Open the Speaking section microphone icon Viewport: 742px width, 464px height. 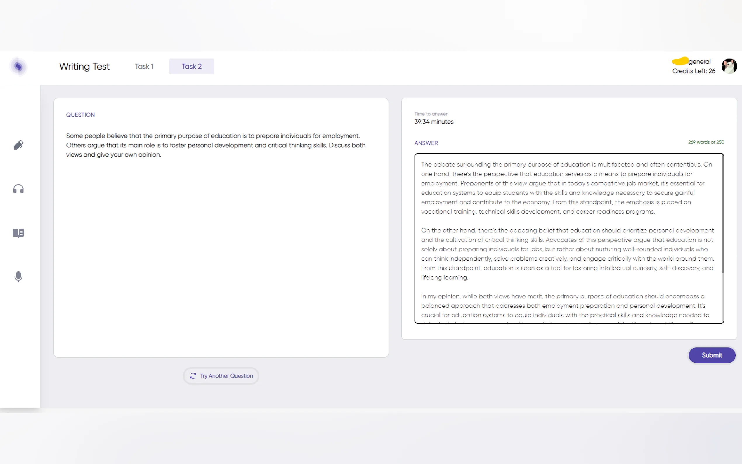tap(18, 277)
